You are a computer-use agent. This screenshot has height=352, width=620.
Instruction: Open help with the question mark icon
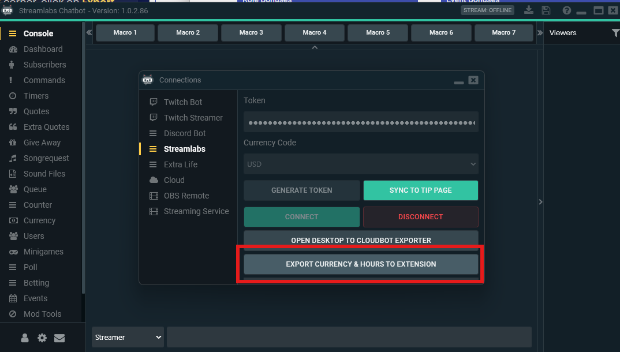pyautogui.click(x=567, y=10)
